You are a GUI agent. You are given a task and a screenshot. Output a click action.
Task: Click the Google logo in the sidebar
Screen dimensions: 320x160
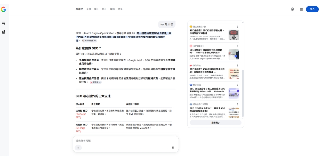click(x=3, y=9)
